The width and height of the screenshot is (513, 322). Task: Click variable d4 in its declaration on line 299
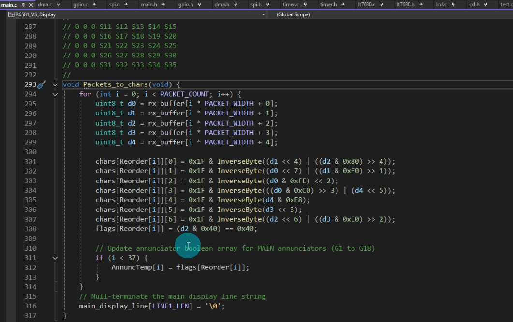click(132, 142)
